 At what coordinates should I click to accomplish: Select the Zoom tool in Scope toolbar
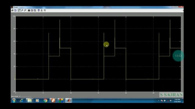point(19,10)
